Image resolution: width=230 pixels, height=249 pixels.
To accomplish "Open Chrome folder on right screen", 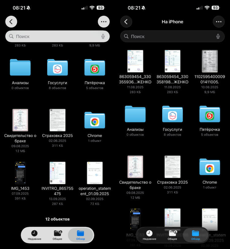I will pyautogui.click(x=210, y=167).
